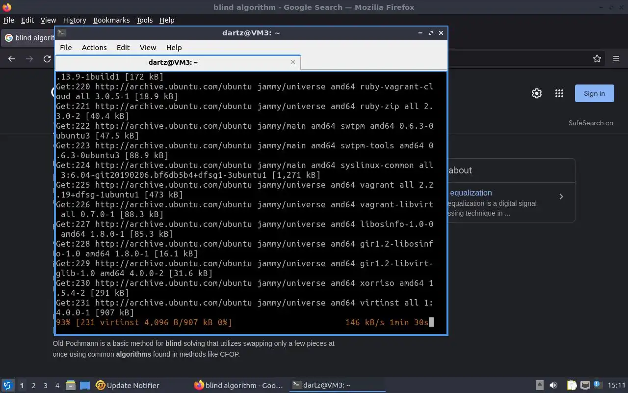
Task: Switch to Firefox blind algorithm taskbar entry
Action: (x=239, y=386)
